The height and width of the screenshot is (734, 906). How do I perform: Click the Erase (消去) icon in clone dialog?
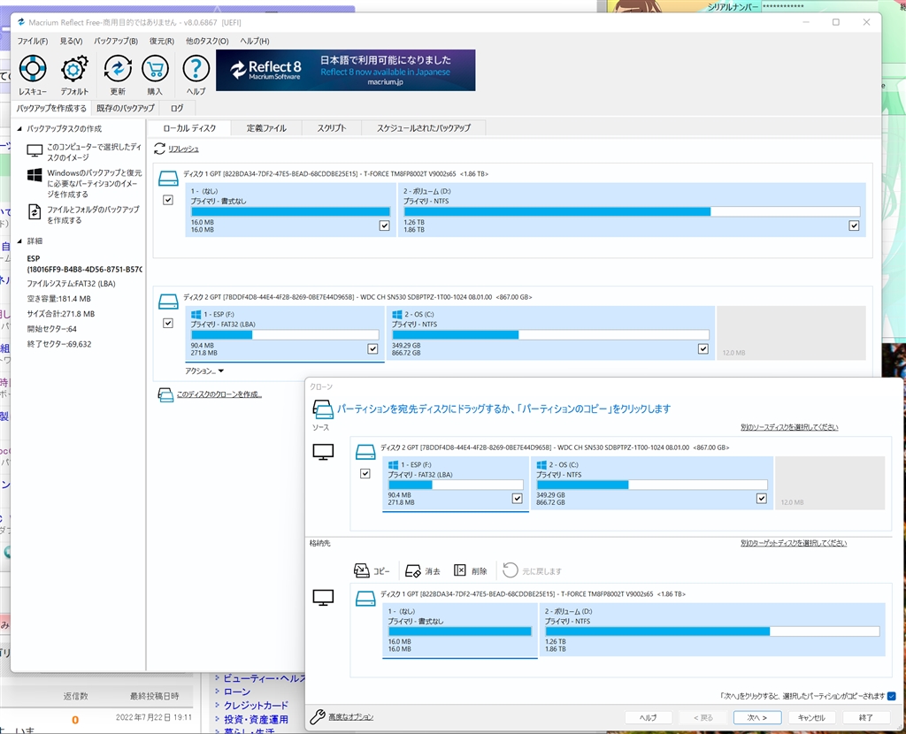click(413, 570)
